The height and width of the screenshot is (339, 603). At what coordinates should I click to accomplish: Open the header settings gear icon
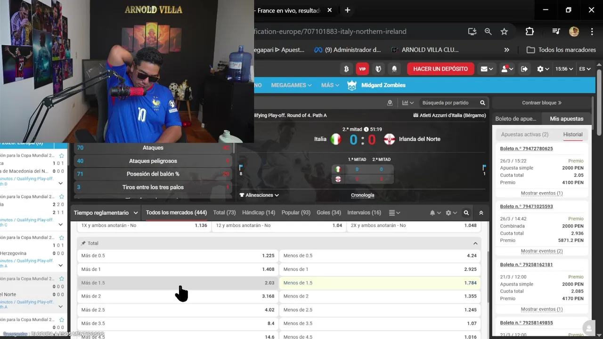coord(543,69)
